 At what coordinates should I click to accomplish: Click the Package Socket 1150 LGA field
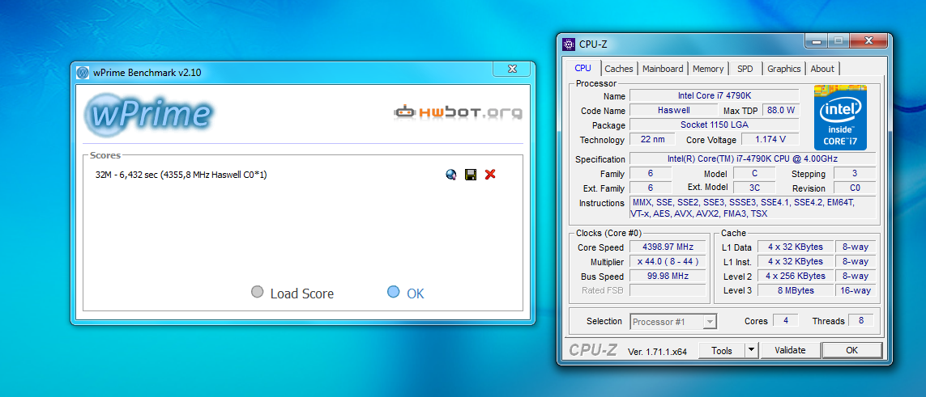(x=714, y=125)
